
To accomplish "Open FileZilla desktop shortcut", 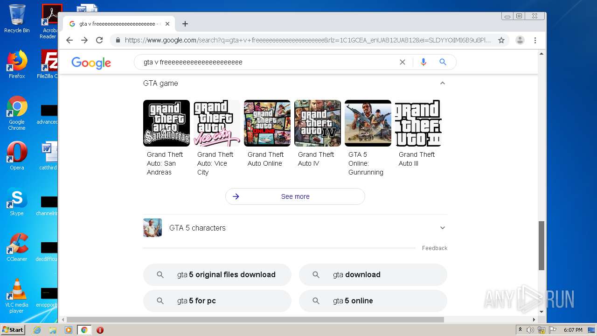I will (x=49, y=64).
